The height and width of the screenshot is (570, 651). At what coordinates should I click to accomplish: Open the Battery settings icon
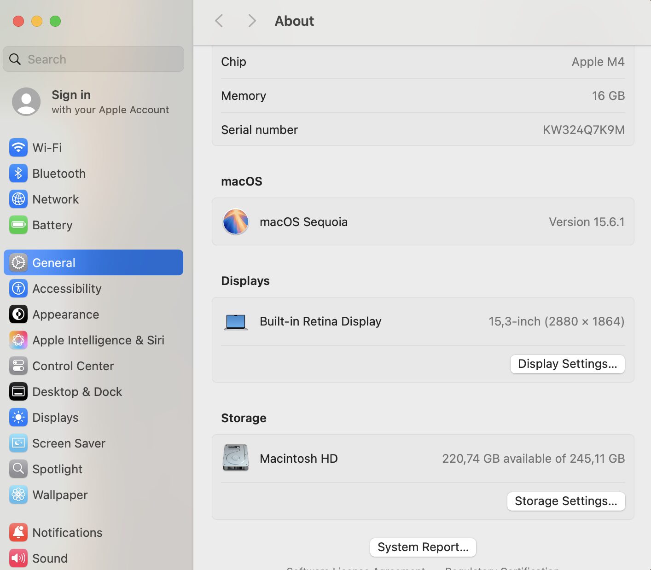(x=18, y=225)
